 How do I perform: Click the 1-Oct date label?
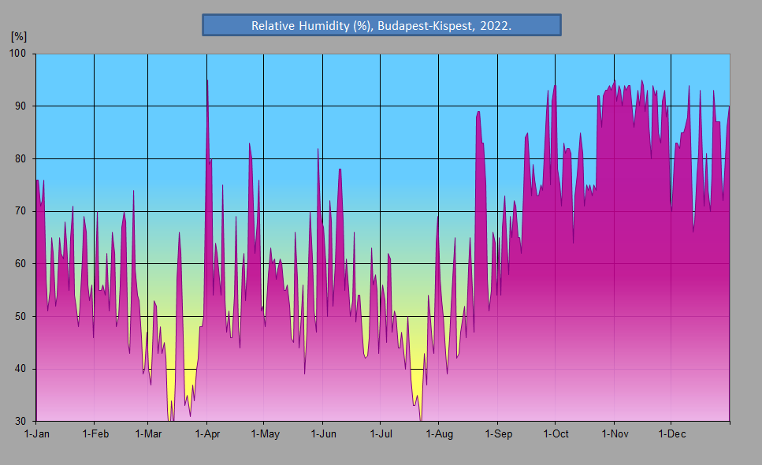[555, 434]
